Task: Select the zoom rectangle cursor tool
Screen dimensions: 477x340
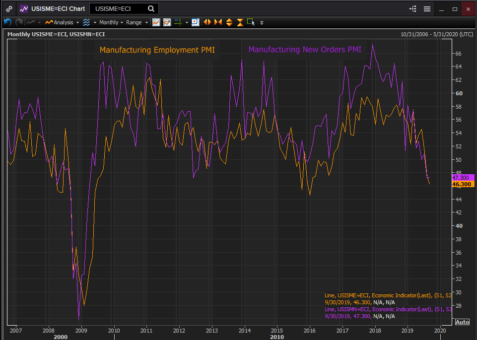Action: point(251,22)
